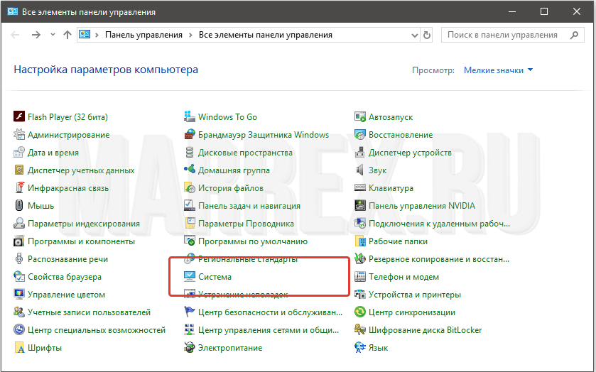The width and height of the screenshot is (596, 372).
Task: Open the Распознавание речи microphone icon
Action: (x=19, y=258)
